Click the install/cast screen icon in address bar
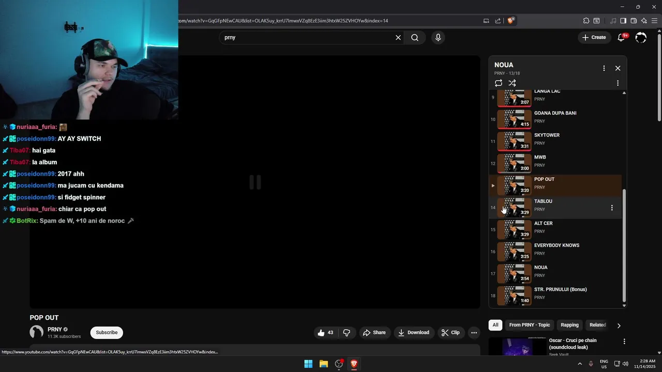 [x=486, y=21]
